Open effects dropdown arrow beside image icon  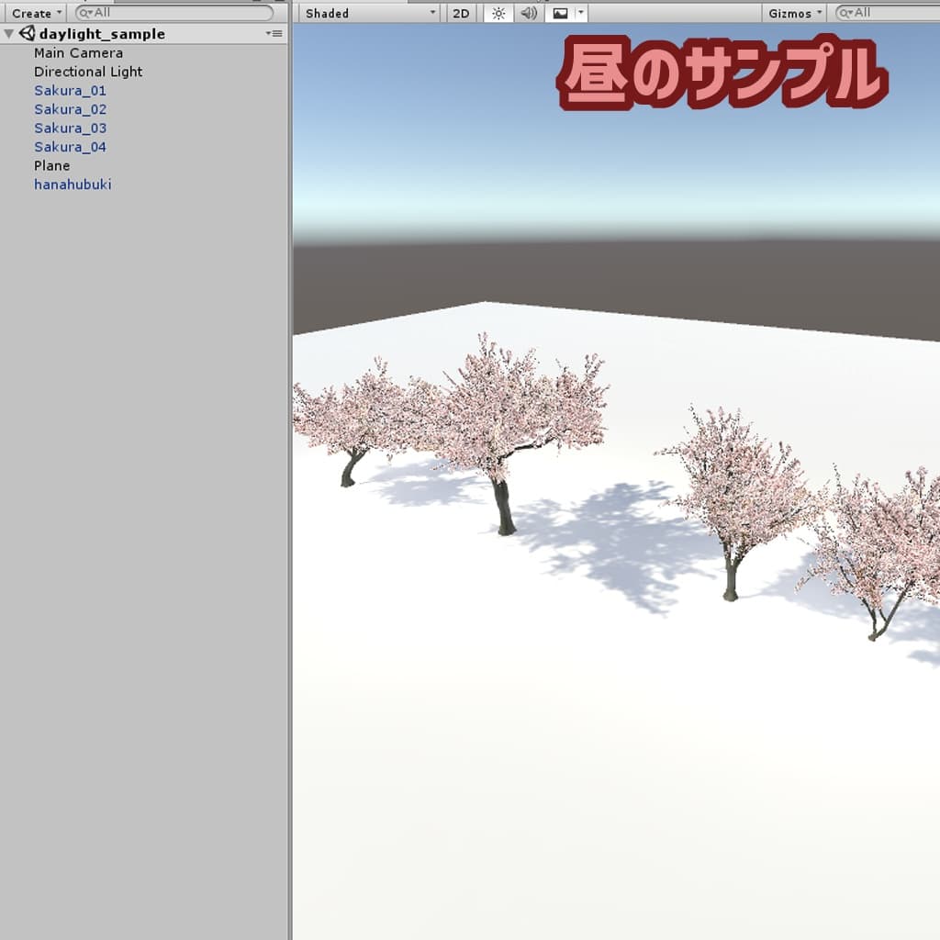tap(580, 14)
